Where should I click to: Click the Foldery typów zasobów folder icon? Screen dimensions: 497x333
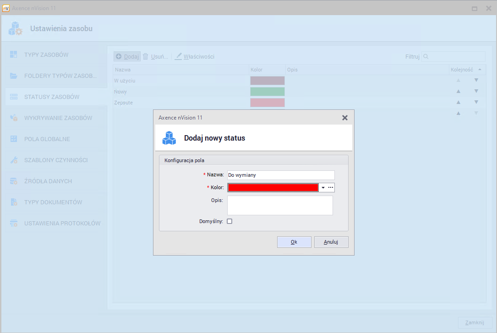pyautogui.click(x=14, y=76)
